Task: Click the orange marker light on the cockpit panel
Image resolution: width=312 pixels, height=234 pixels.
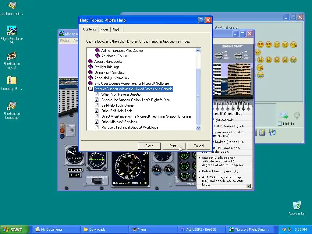Action: (62, 130)
